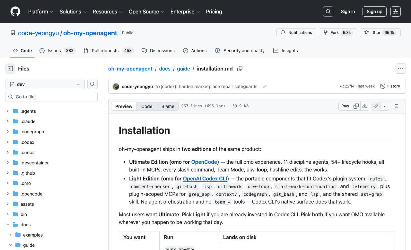
Task: Open the dev branch selector dropdown
Action: point(45,84)
